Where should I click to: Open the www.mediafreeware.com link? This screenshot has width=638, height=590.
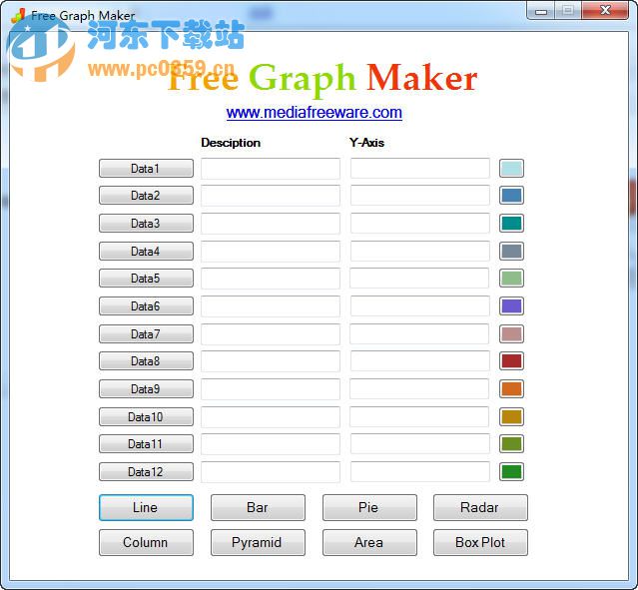coord(315,112)
